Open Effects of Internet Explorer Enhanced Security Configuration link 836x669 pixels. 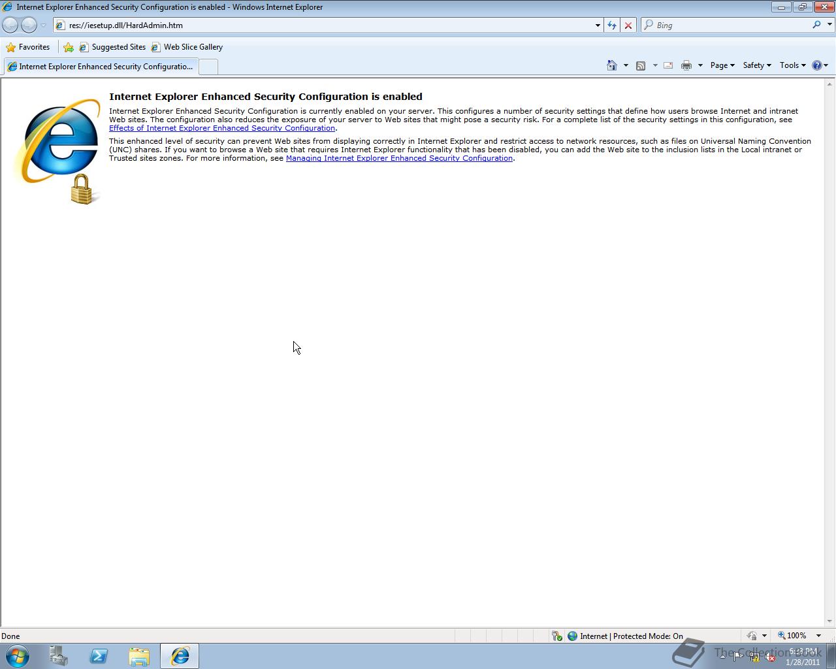coord(222,128)
